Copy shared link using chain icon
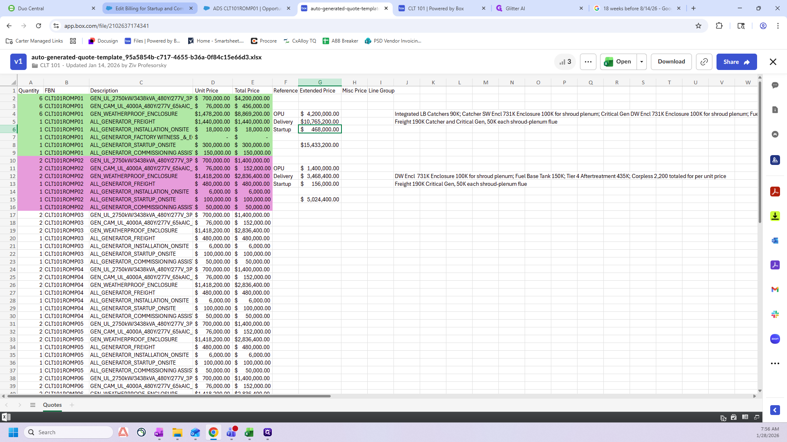787x442 pixels. click(704, 62)
